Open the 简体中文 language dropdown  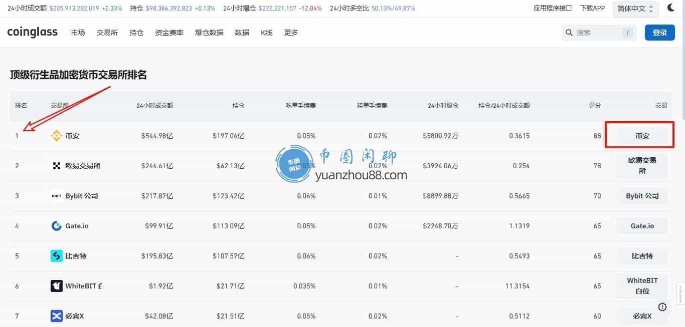click(635, 9)
